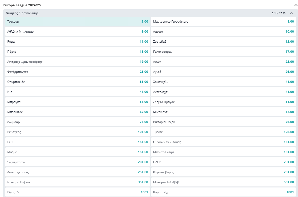298x197 pixels.
Task: Click Μπόντο Γκλιμτ 151.00 odds
Action: tap(224, 152)
